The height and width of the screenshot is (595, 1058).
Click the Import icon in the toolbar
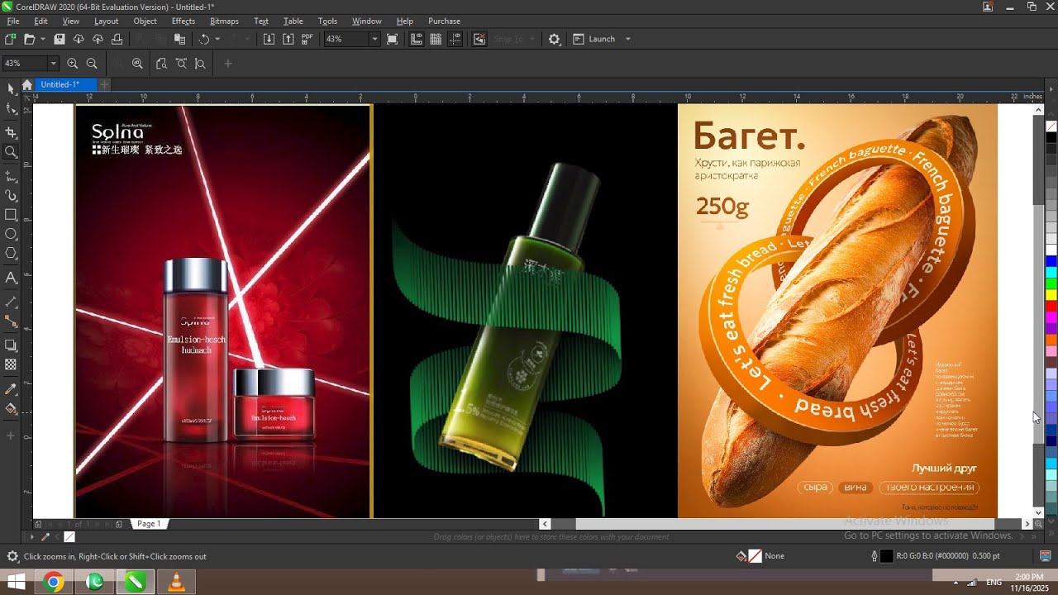[269, 39]
